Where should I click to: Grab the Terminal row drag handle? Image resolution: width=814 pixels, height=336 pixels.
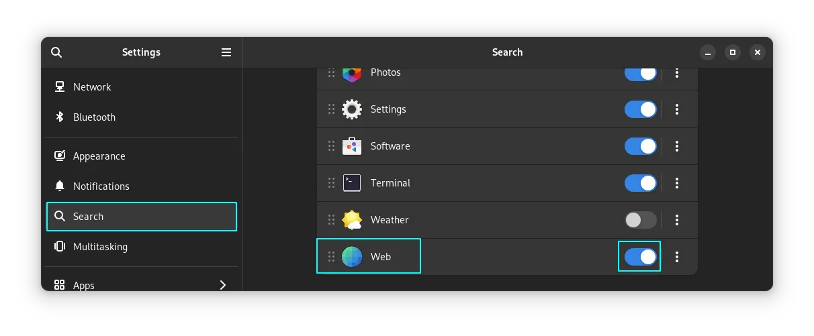(331, 183)
